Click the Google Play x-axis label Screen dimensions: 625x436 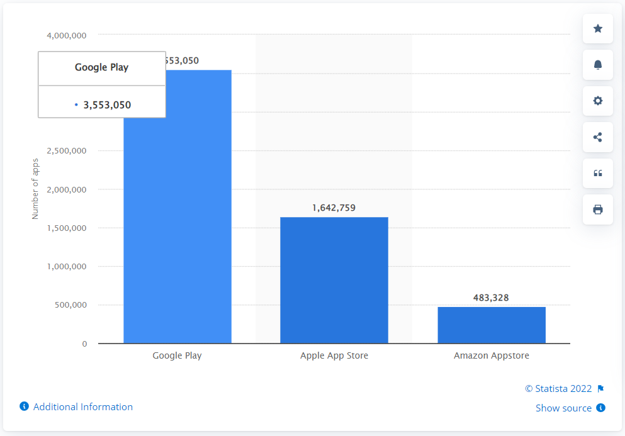pos(177,355)
